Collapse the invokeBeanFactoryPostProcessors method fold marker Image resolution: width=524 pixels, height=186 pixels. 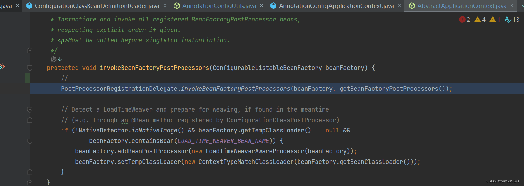pyautogui.click(x=30, y=68)
